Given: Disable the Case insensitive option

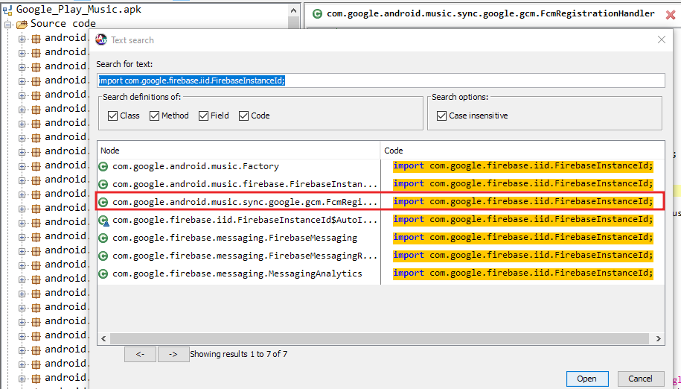Looking at the screenshot, I should click(x=441, y=116).
